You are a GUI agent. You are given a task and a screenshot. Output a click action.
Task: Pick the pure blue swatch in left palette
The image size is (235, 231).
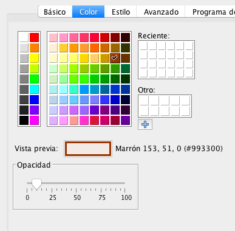pyautogui.click(x=34, y=99)
